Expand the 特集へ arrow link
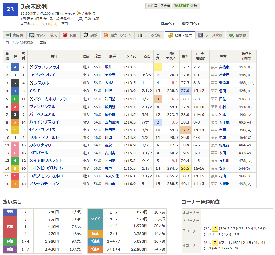Image resolution: width=275 pixels, height=255 pixels. pyautogui.click(x=168, y=24)
